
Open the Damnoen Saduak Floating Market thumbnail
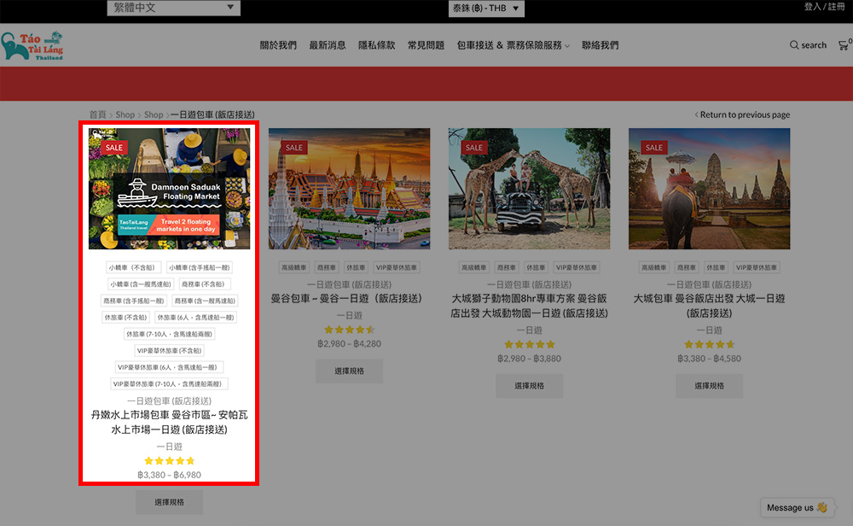coord(169,189)
